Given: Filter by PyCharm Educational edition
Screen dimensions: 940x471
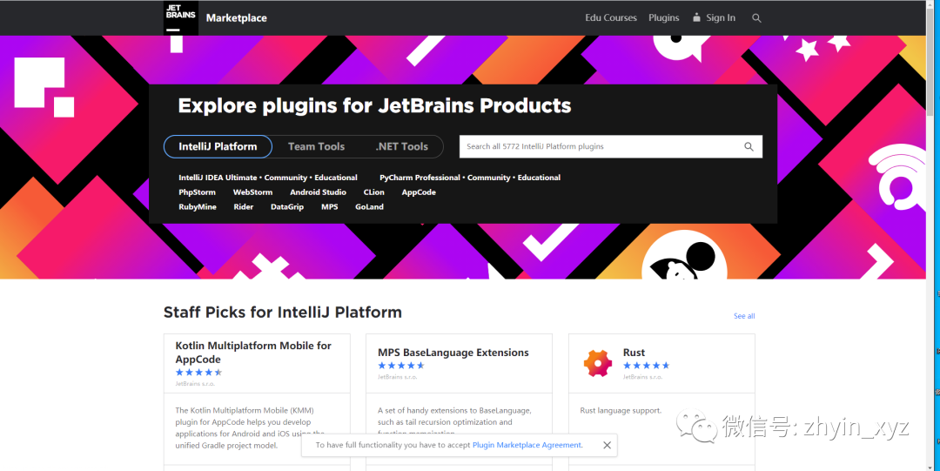Looking at the screenshot, I should tap(539, 178).
